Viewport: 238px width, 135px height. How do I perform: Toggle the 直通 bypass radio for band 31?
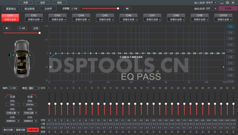click(233, 131)
